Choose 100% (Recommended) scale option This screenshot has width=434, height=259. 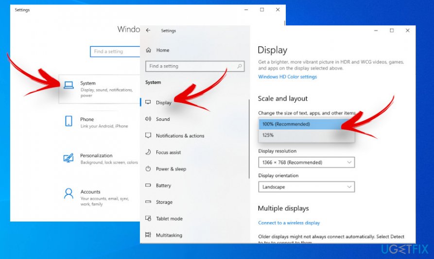[x=306, y=124]
